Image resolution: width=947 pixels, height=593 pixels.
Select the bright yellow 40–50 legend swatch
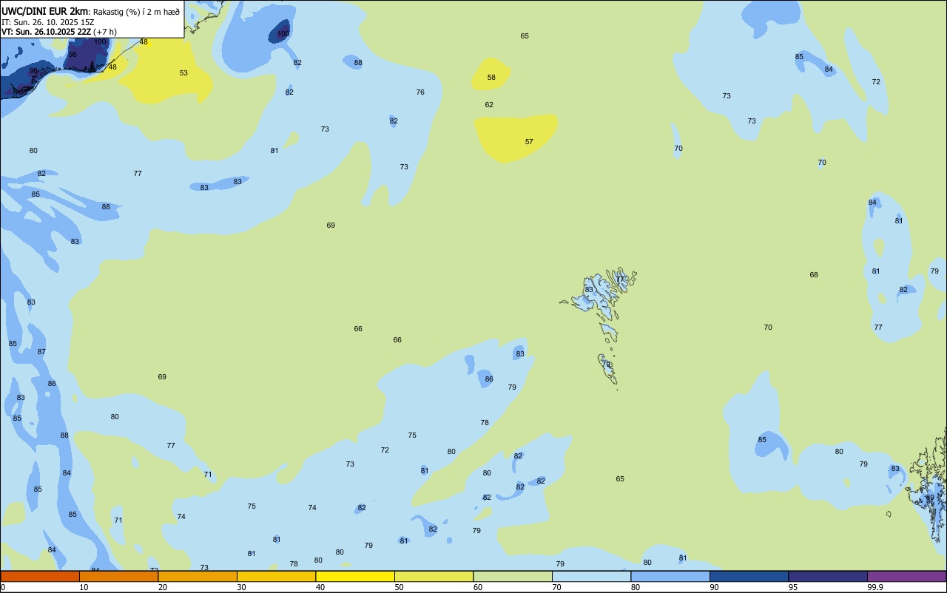[x=355, y=576]
